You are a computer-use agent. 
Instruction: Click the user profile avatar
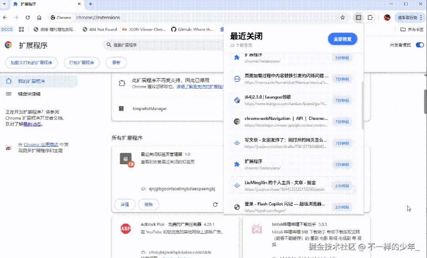coord(387,18)
